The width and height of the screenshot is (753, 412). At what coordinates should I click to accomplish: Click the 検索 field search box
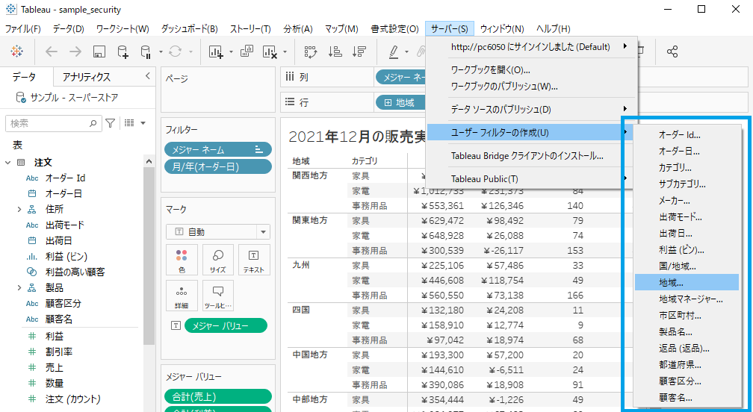tap(52, 123)
